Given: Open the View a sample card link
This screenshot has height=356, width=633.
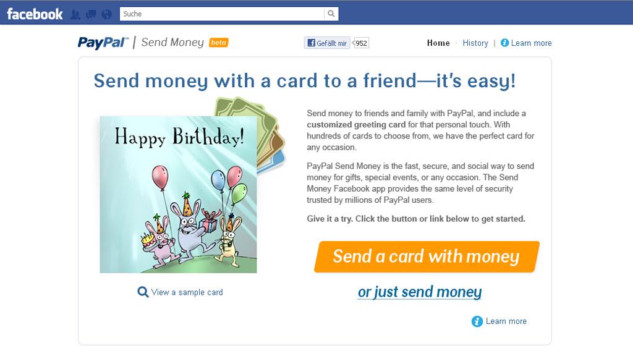Looking at the screenshot, I should [x=187, y=292].
